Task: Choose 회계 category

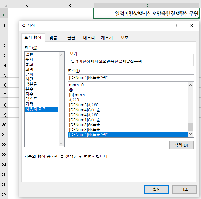Action: [x=41, y=69]
